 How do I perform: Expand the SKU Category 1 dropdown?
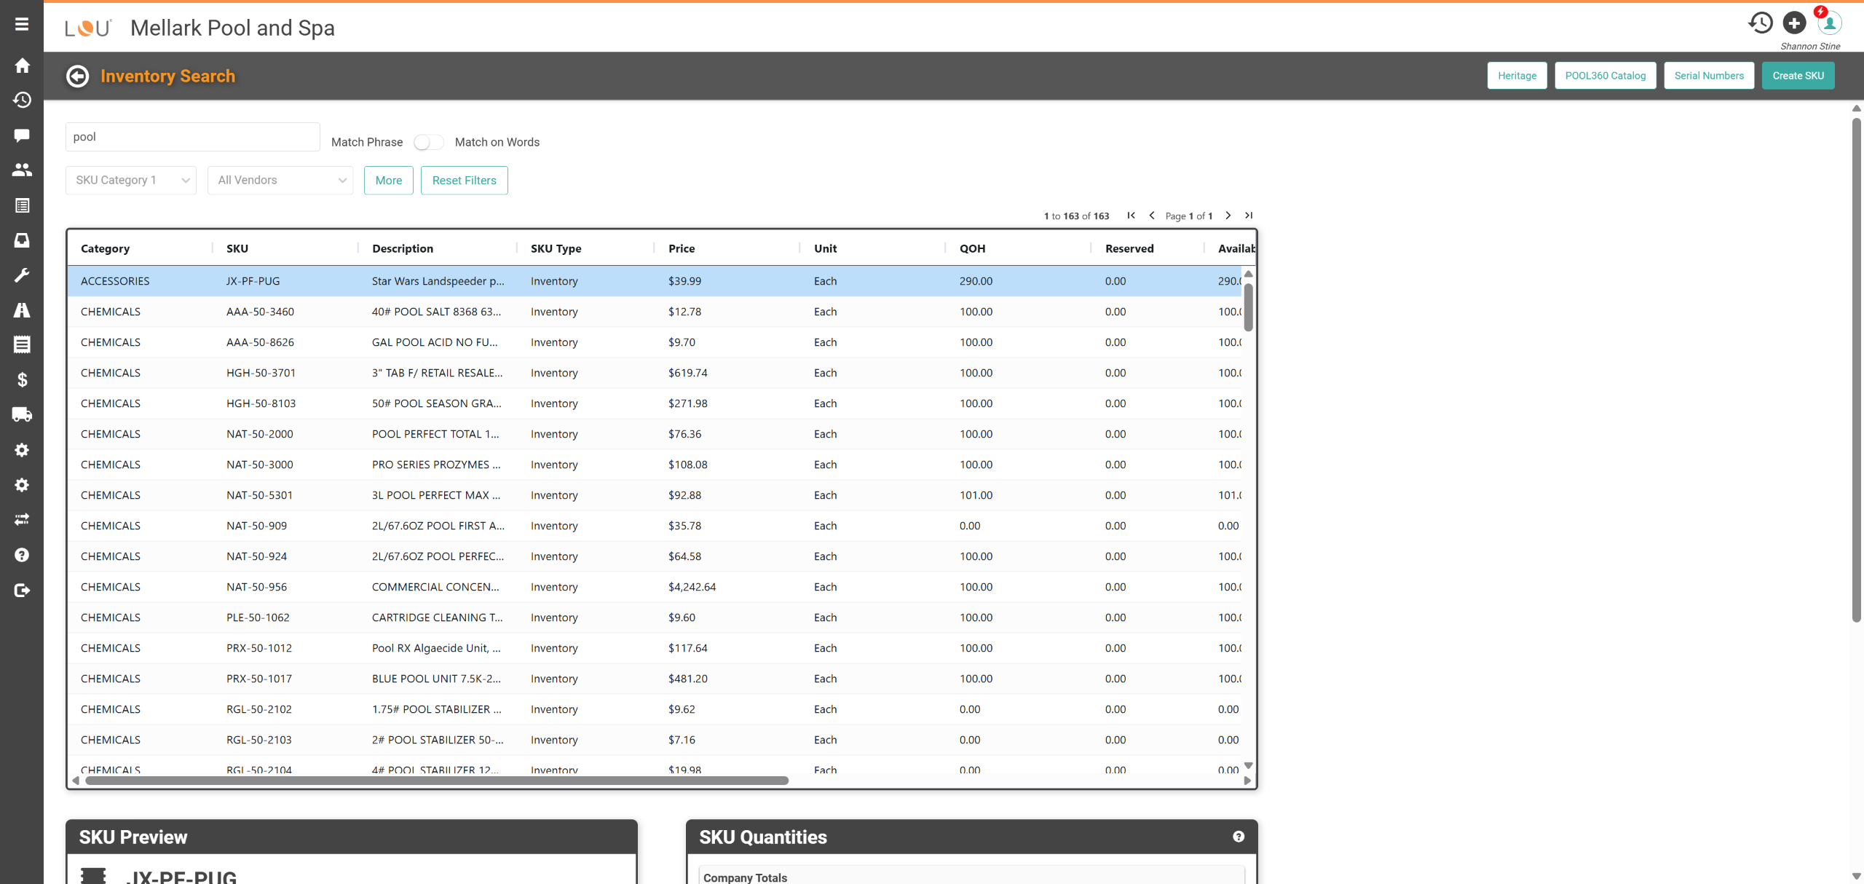pos(131,181)
